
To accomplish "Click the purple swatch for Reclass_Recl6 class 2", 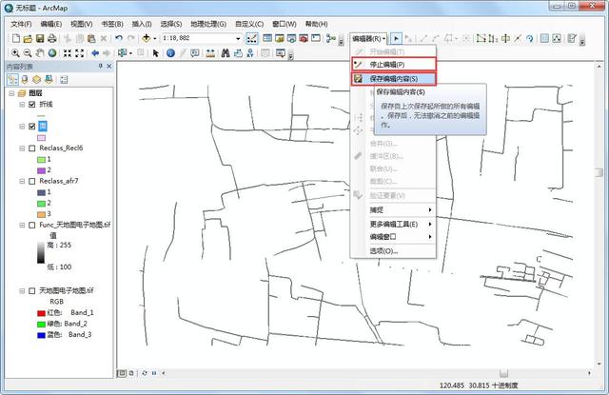I will tap(41, 170).
